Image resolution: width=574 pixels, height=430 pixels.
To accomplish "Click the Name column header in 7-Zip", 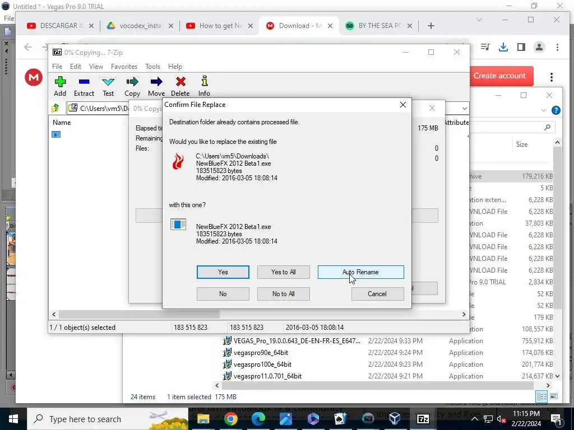I will pyautogui.click(x=62, y=123).
